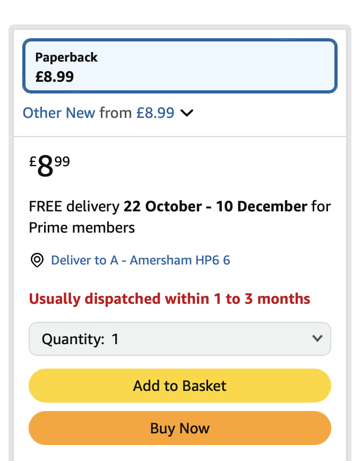Click the FREE delivery text
The image size is (362, 461).
[74, 206]
